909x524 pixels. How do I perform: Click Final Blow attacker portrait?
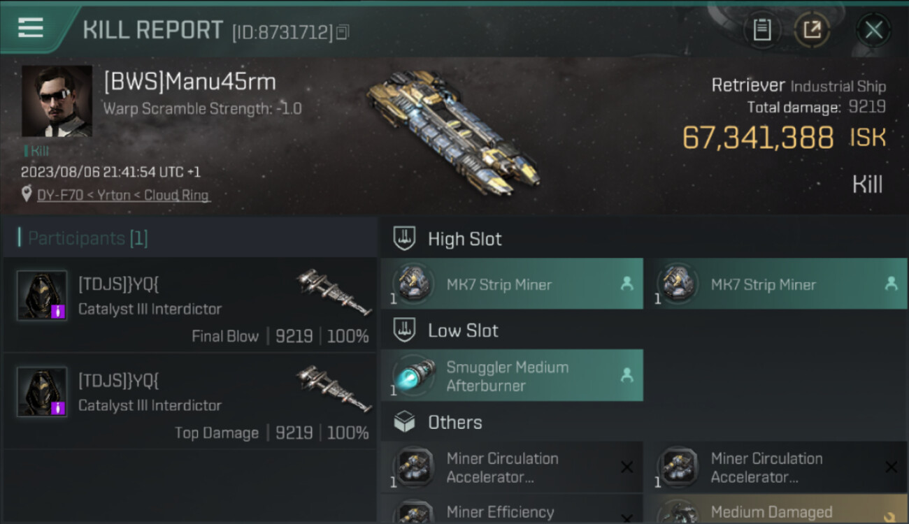pos(42,296)
